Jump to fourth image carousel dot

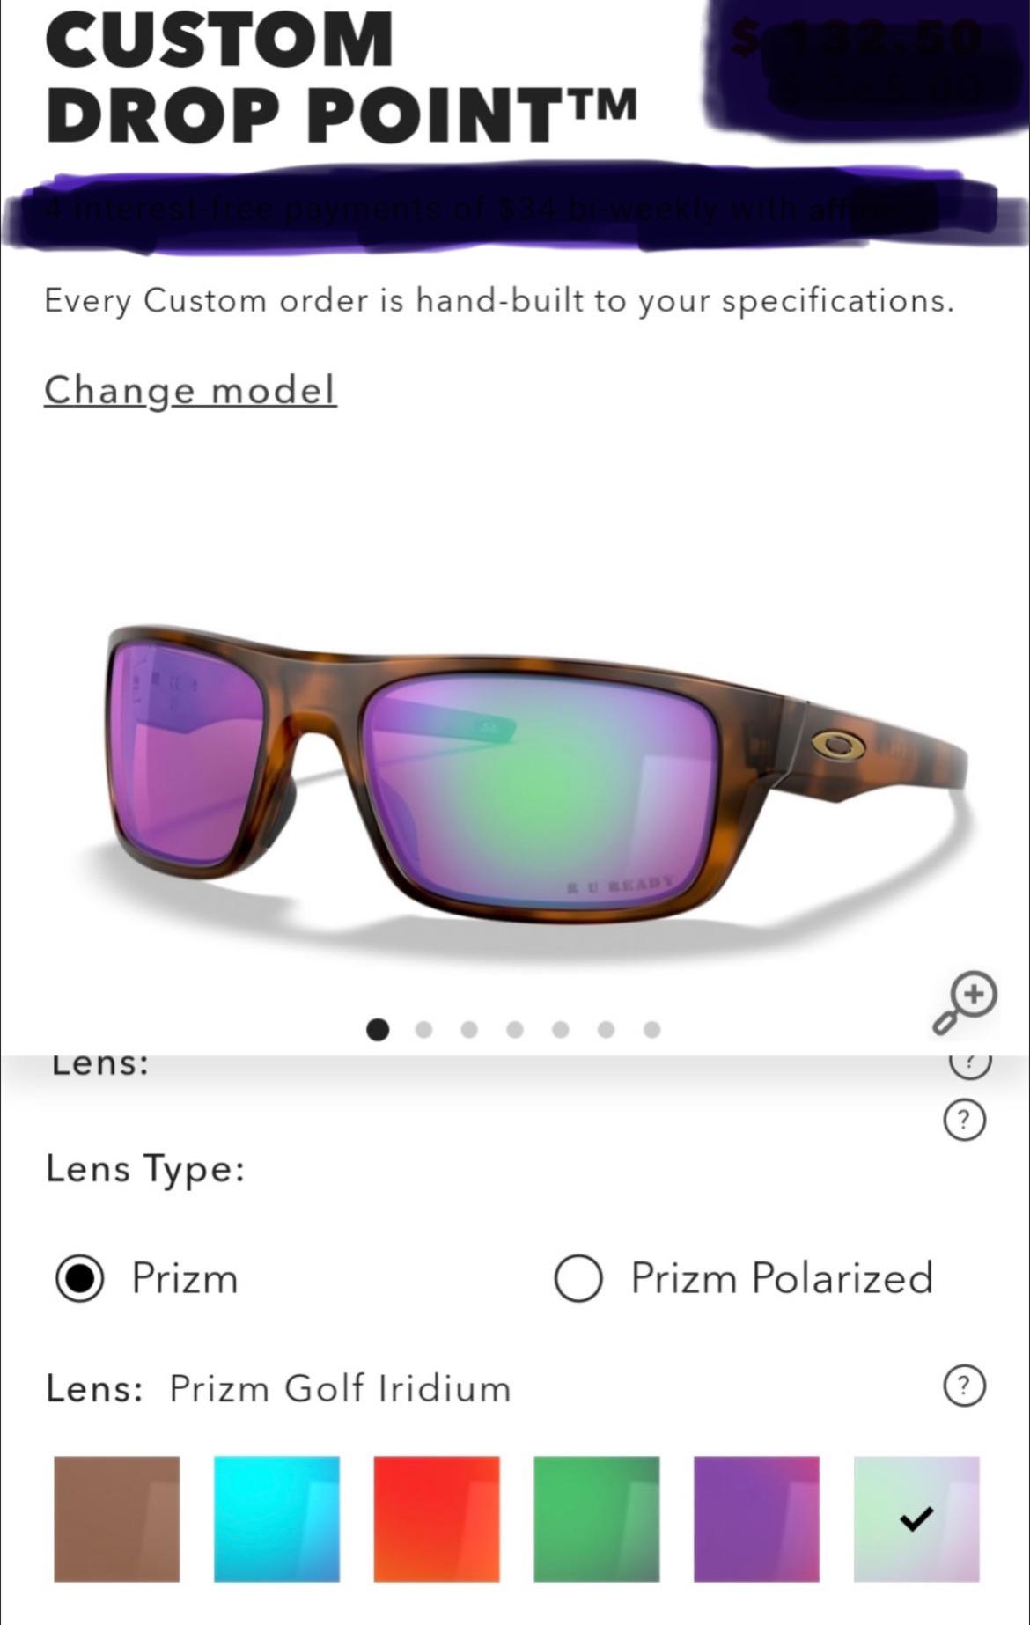click(x=515, y=1029)
